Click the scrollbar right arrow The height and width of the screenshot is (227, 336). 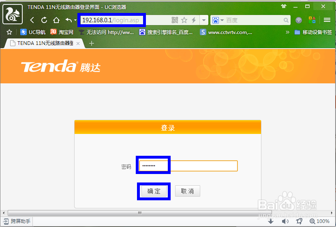pyautogui.click(x=332, y=213)
